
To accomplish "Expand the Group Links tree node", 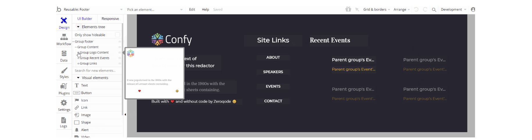I will tap(78, 64).
